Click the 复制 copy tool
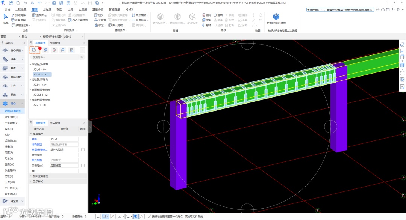406x220 pixels. pos(207,20)
